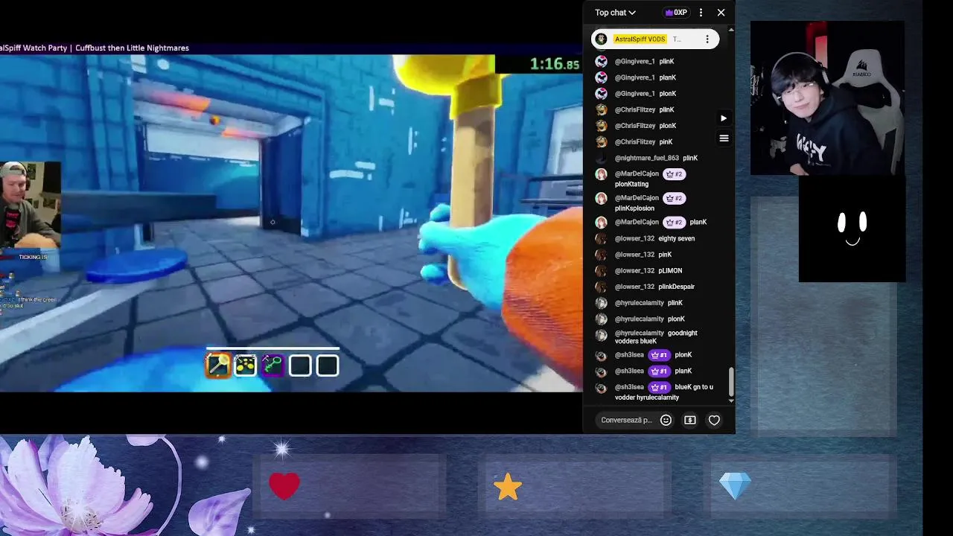Image resolution: width=953 pixels, height=536 pixels.
Task: Click the hamburger list icon beside chat
Action: click(x=724, y=138)
